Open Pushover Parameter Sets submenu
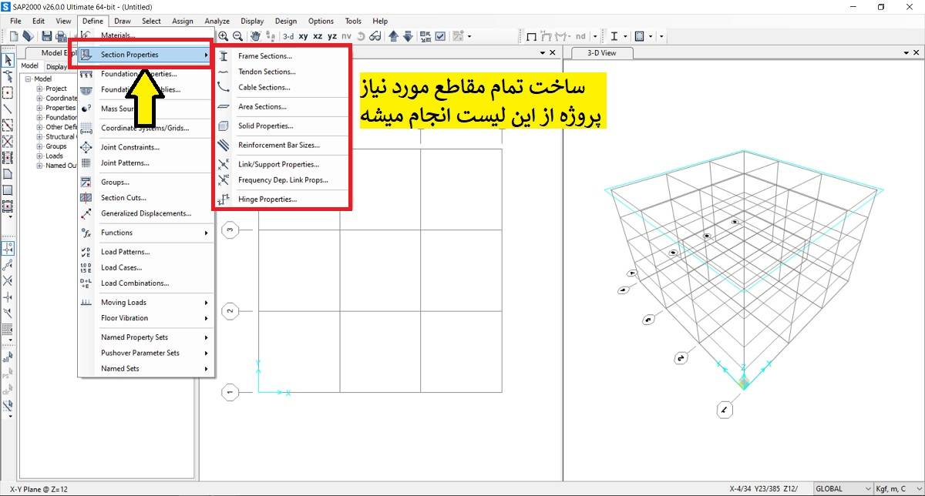 [145, 353]
